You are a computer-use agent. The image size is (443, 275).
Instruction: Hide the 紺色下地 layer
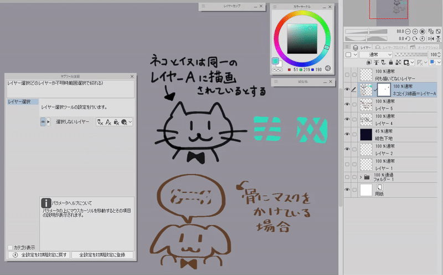[347, 134]
